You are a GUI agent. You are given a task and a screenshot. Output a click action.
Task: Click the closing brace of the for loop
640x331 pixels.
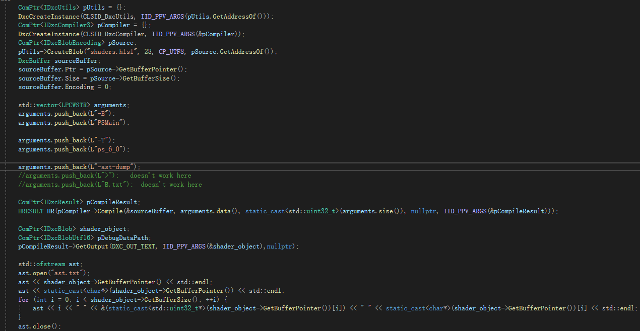click(x=19, y=316)
